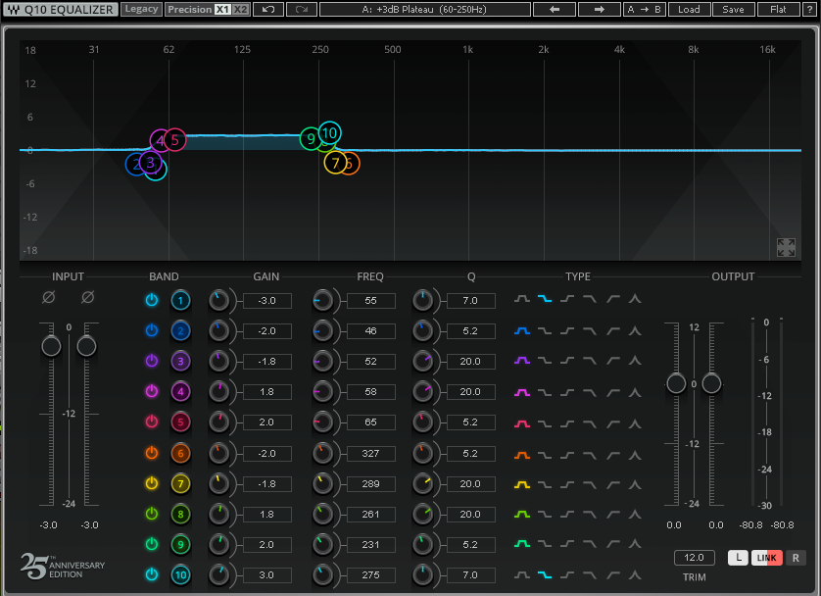Image resolution: width=821 pixels, height=596 pixels.
Task: Click band 6 frequency knob
Action: point(322,454)
